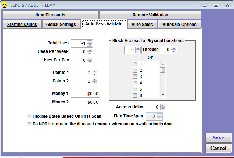The width and height of the screenshot is (234, 158).
Task: Check location 1 in block list
Action: coord(135,64)
